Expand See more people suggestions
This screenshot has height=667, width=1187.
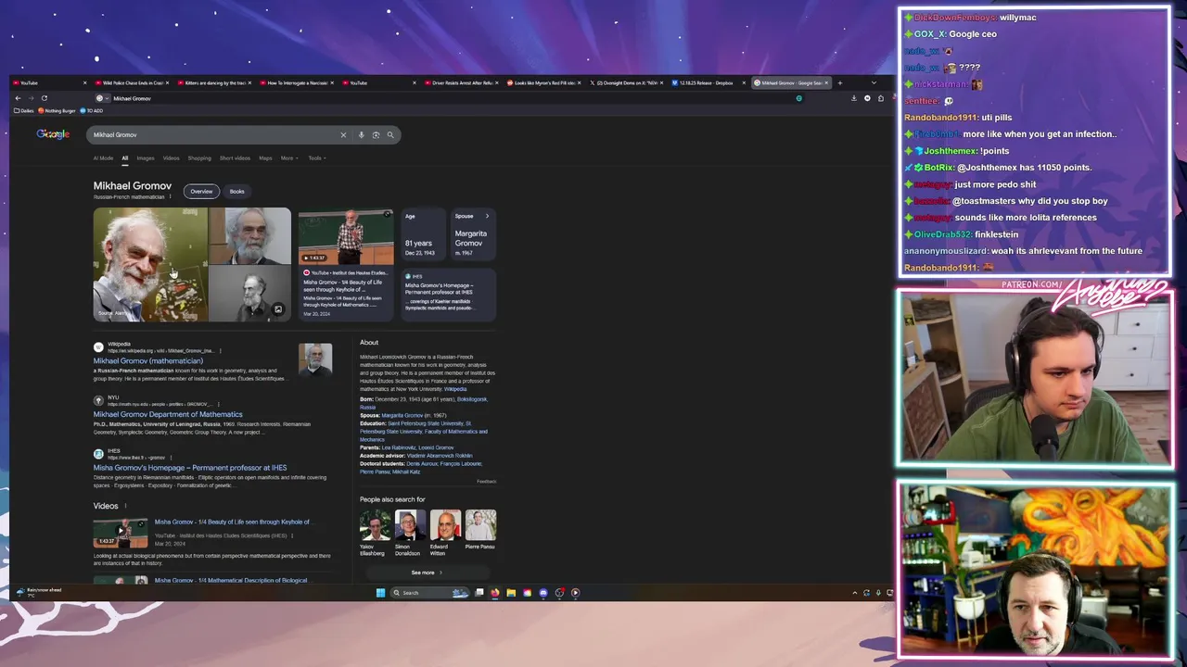coord(428,573)
